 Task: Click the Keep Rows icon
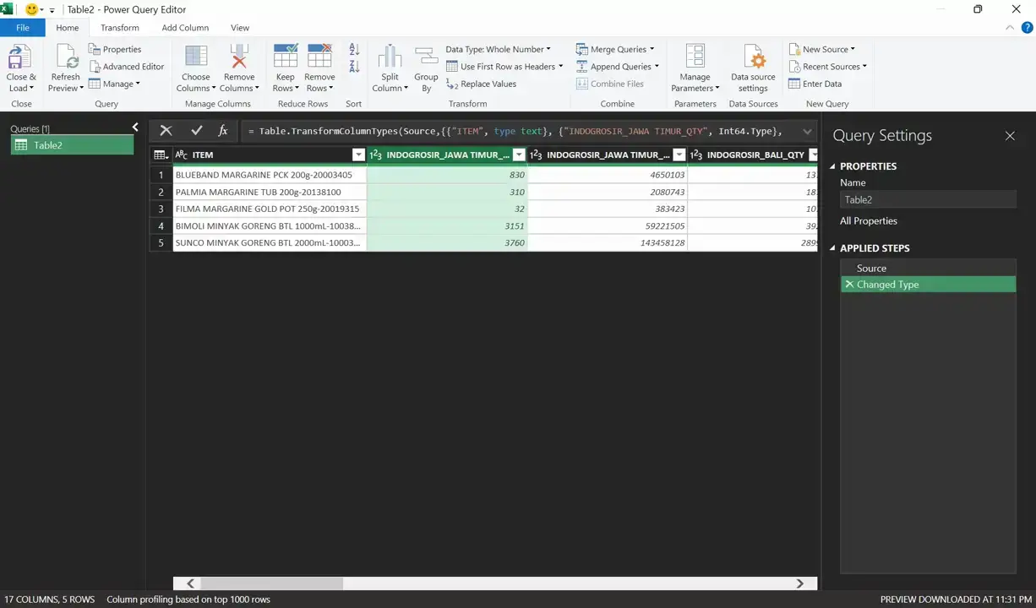[286, 57]
